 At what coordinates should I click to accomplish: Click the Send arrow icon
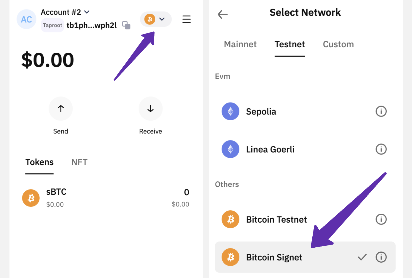click(x=61, y=109)
